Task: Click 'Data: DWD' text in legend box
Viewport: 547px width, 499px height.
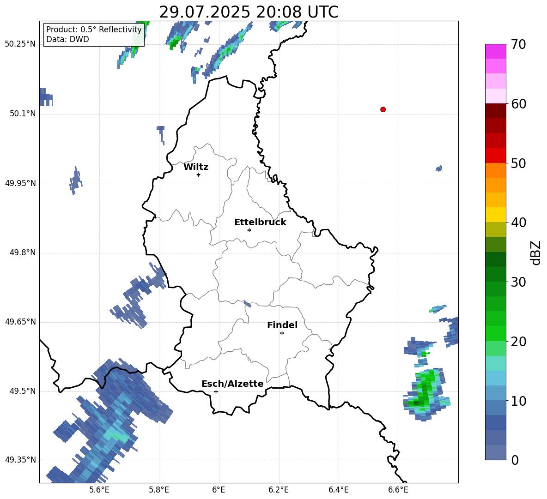Action: 67,39
